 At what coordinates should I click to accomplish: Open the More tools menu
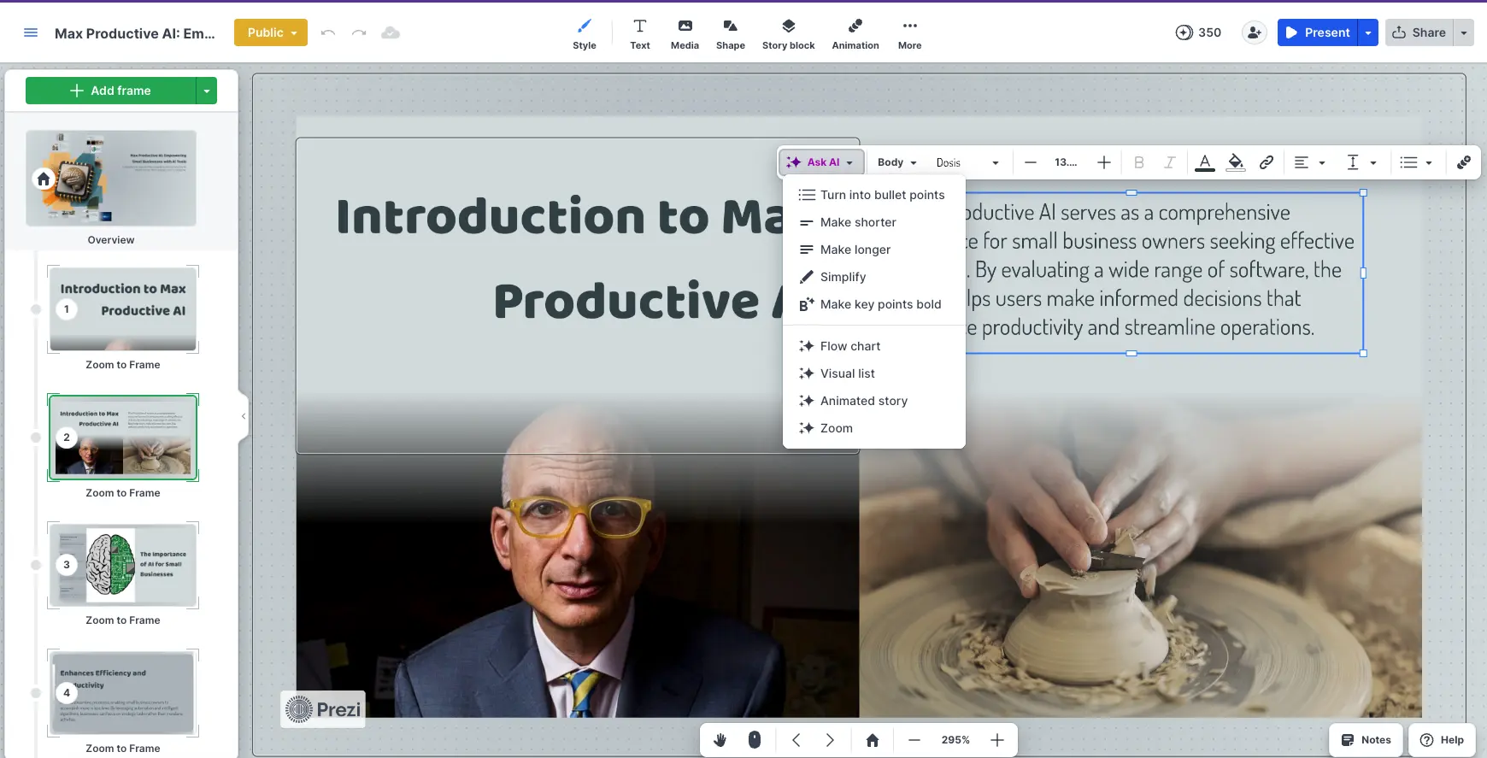coord(909,34)
